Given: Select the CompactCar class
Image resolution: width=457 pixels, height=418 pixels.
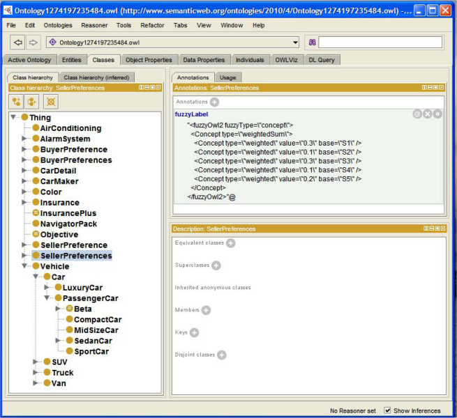Looking at the screenshot, I should [x=98, y=320].
